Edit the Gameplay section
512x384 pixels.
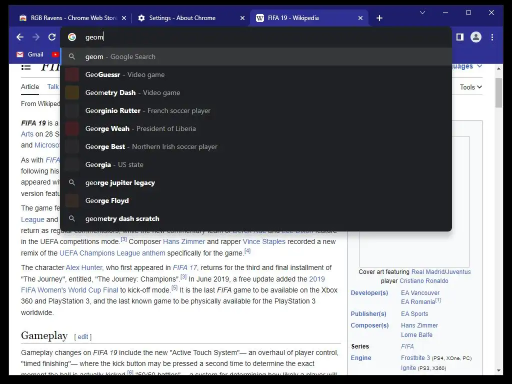click(x=83, y=336)
